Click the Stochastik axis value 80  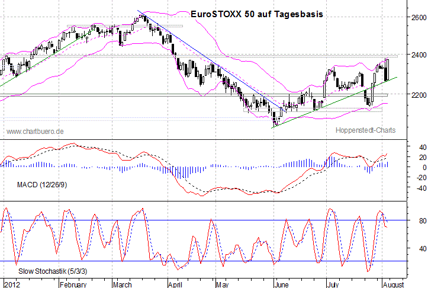pos(423,221)
